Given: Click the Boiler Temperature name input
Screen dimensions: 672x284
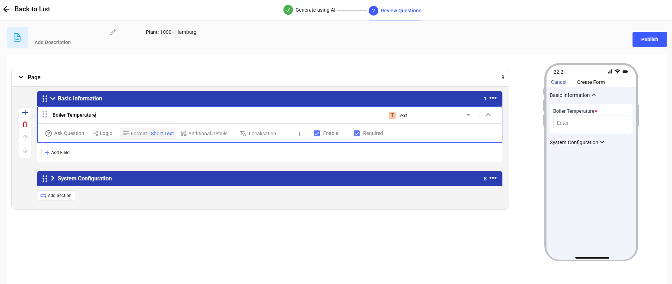Looking at the screenshot, I should (x=212, y=115).
